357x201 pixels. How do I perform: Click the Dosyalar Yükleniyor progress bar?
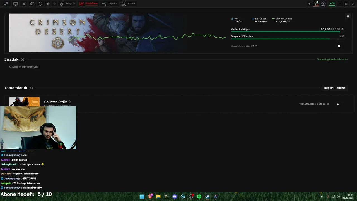tap(288, 39)
